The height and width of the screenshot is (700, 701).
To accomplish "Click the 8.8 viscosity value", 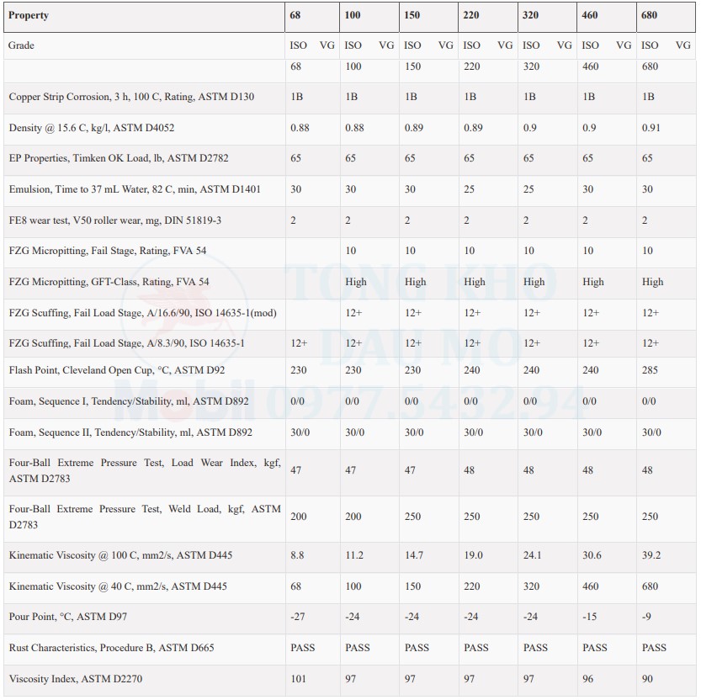I will click(x=297, y=555).
